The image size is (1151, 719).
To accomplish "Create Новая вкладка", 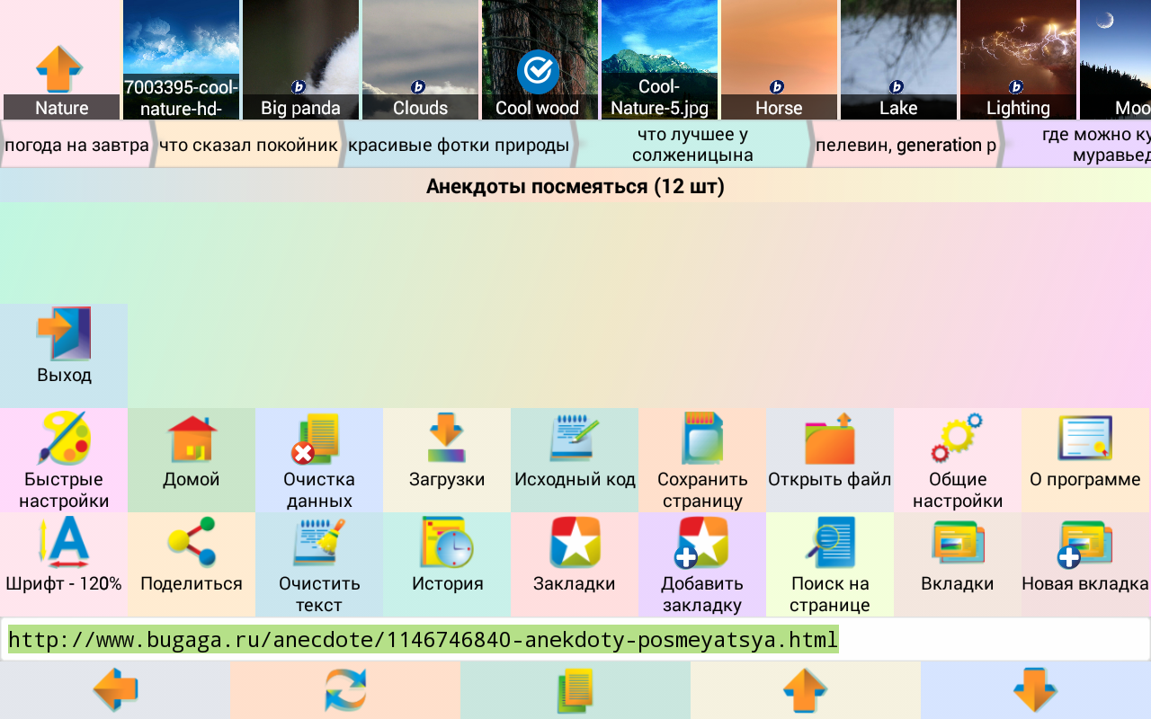I will (x=1085, y=564).
